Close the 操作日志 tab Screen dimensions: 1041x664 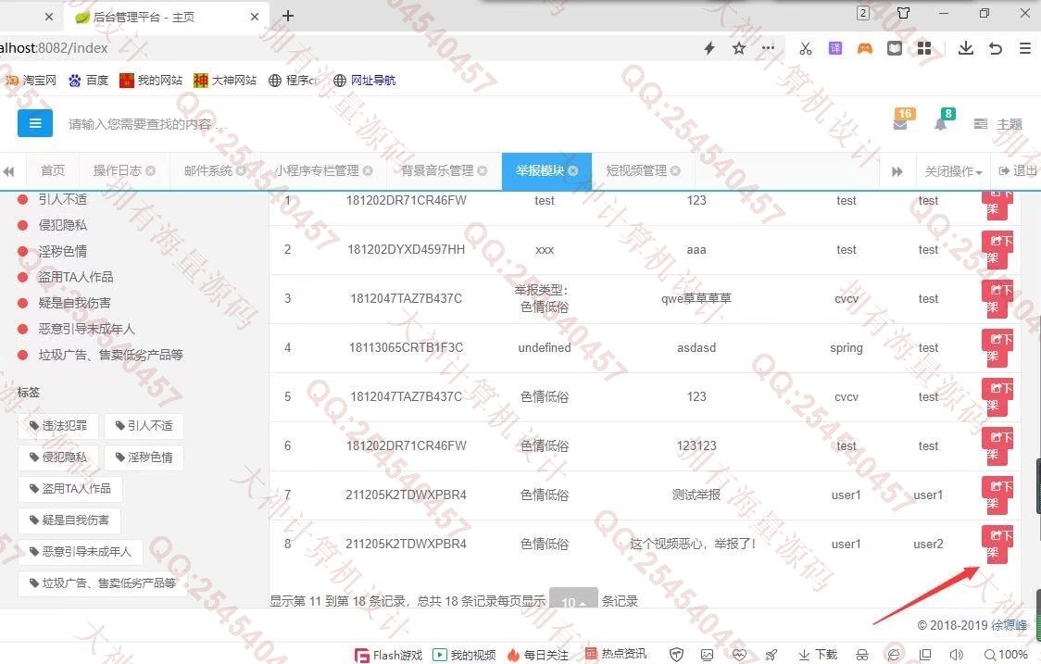(151, 170)
